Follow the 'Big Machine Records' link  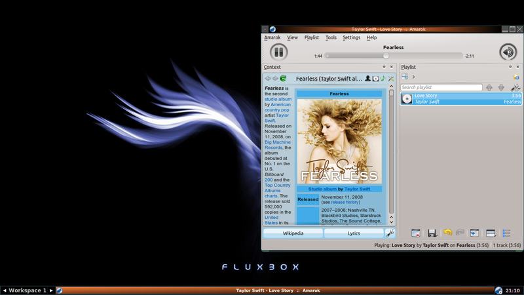[277, 145]
